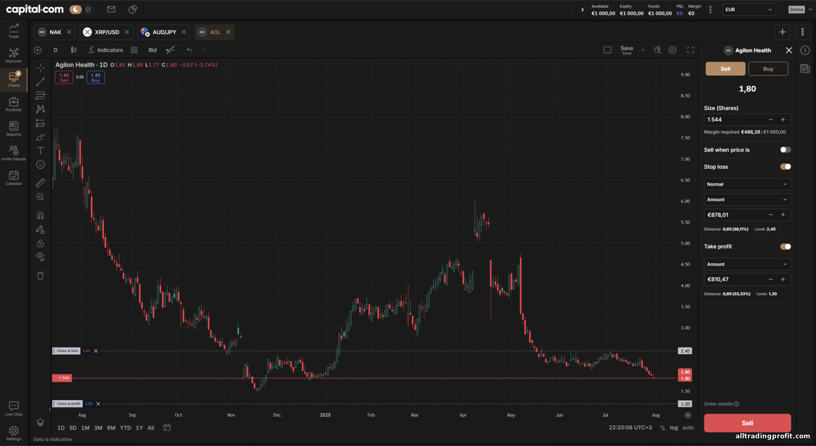The height and width of the screenshot is (446, 816).
Task: Click the red Sell order button
Action: (x=747, y=423)
